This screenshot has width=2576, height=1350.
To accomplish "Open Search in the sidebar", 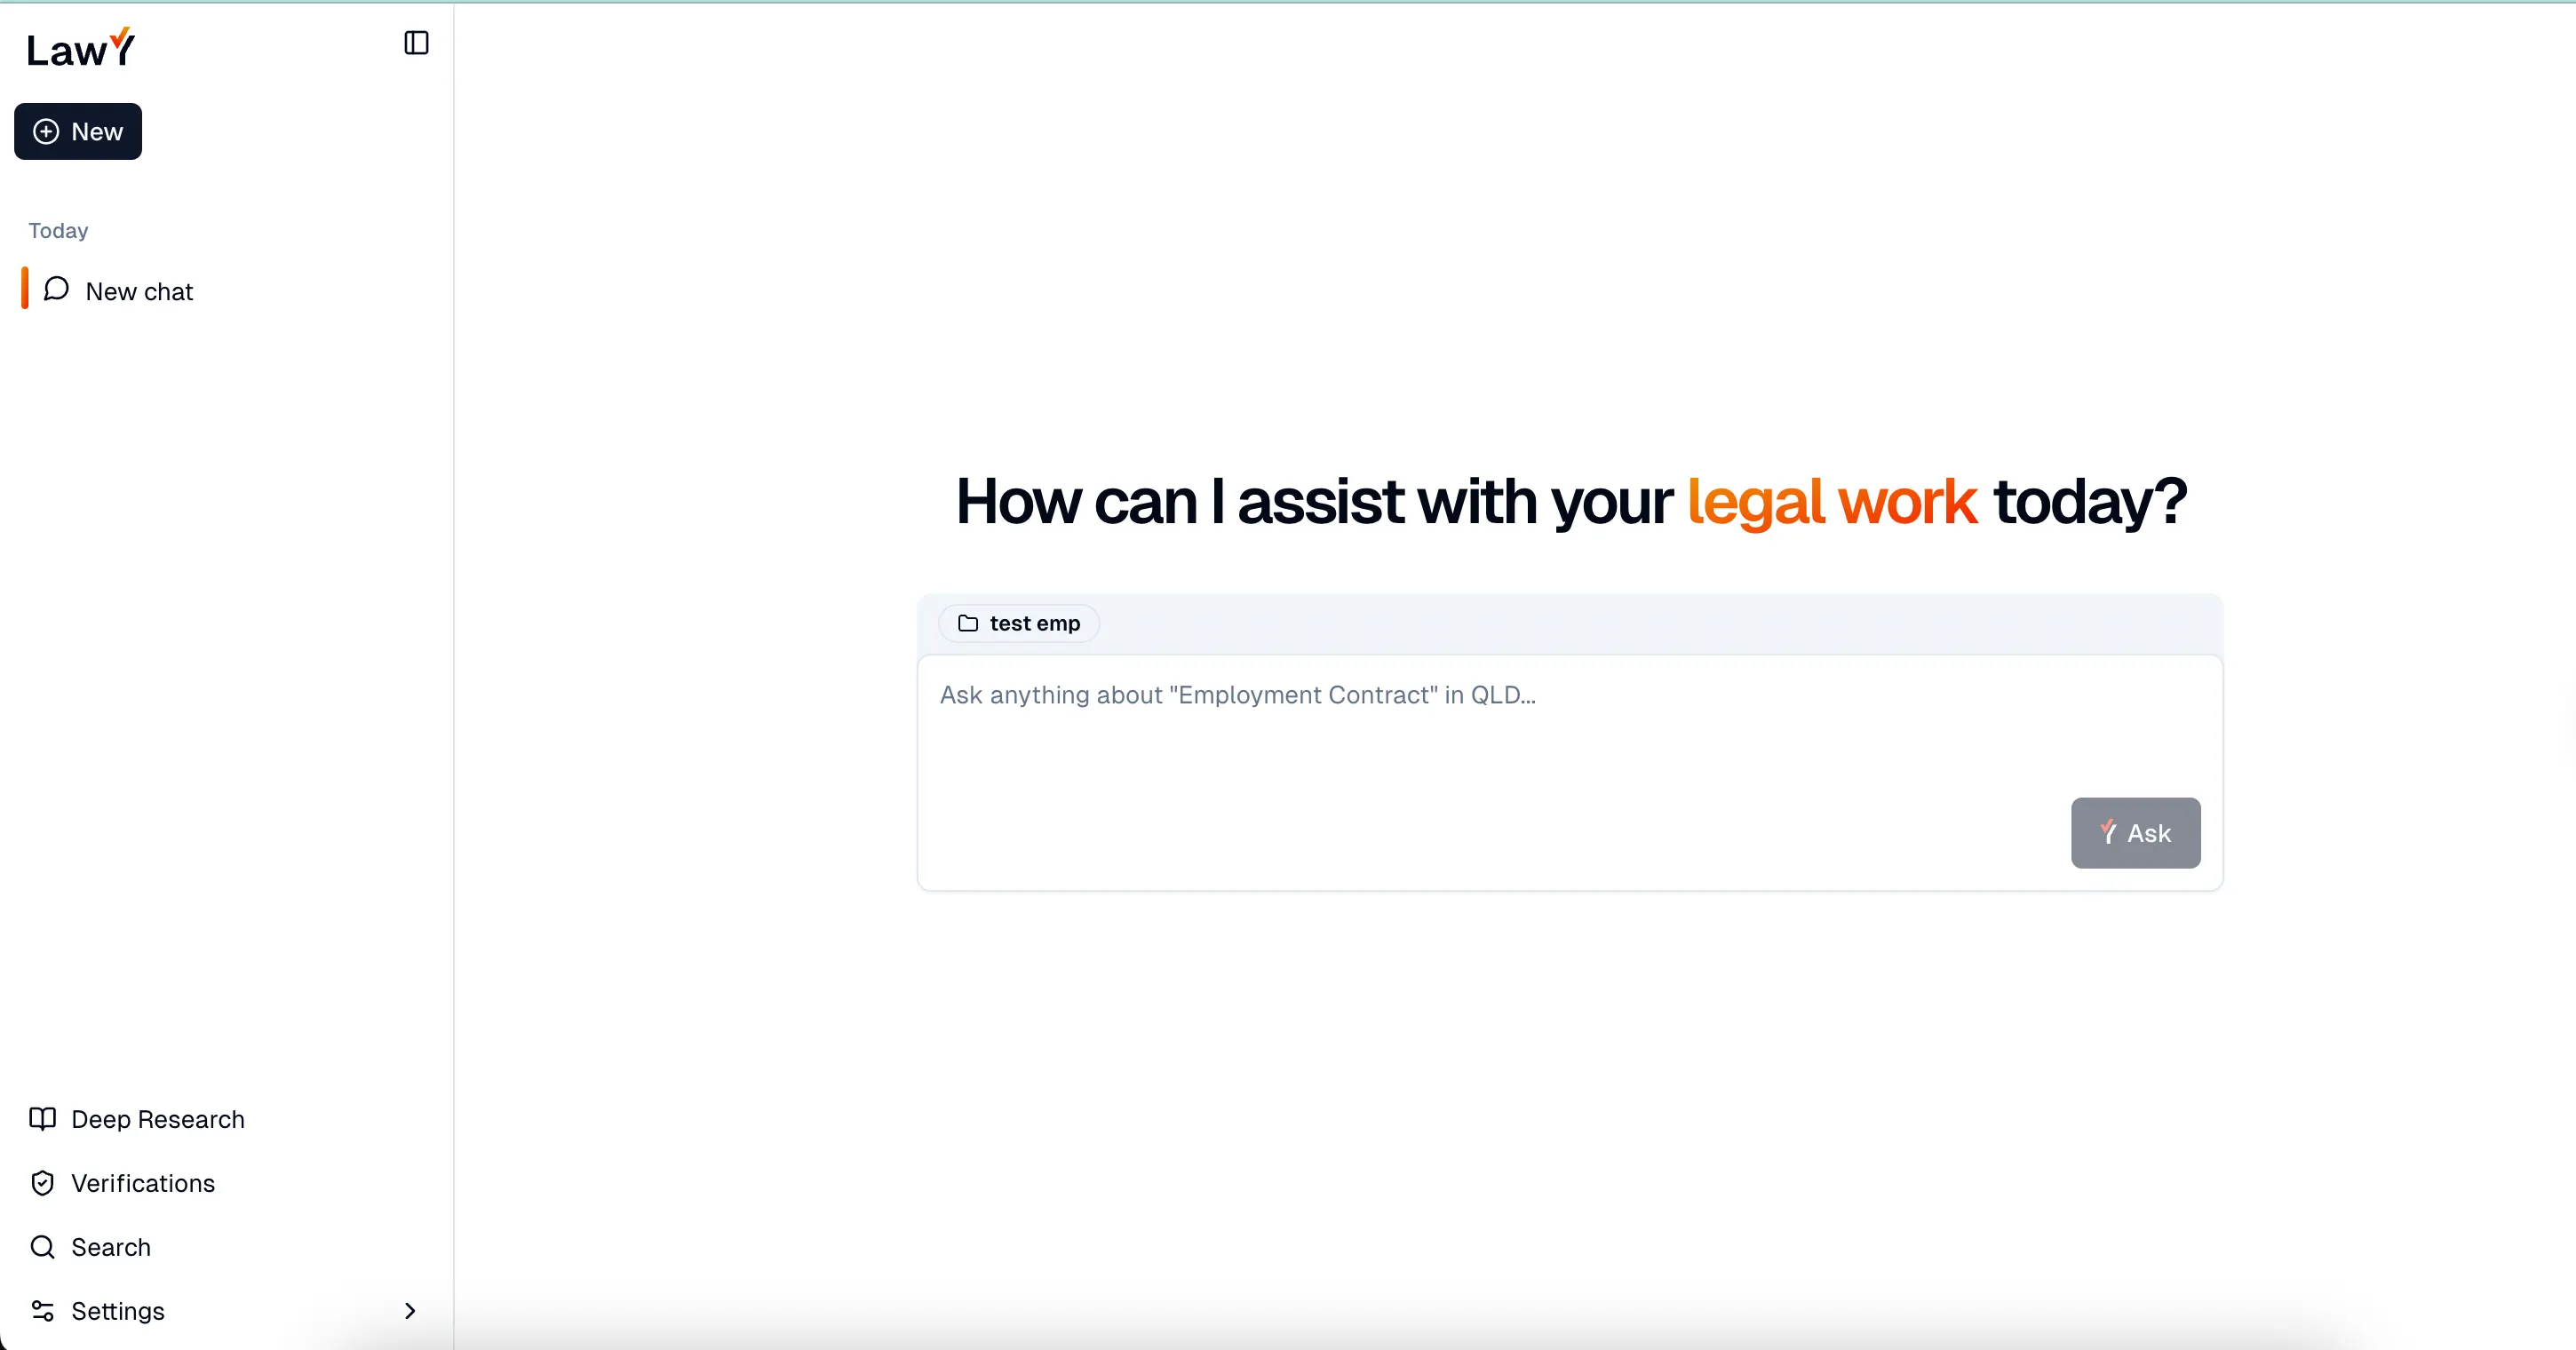I will point(111,1247).
